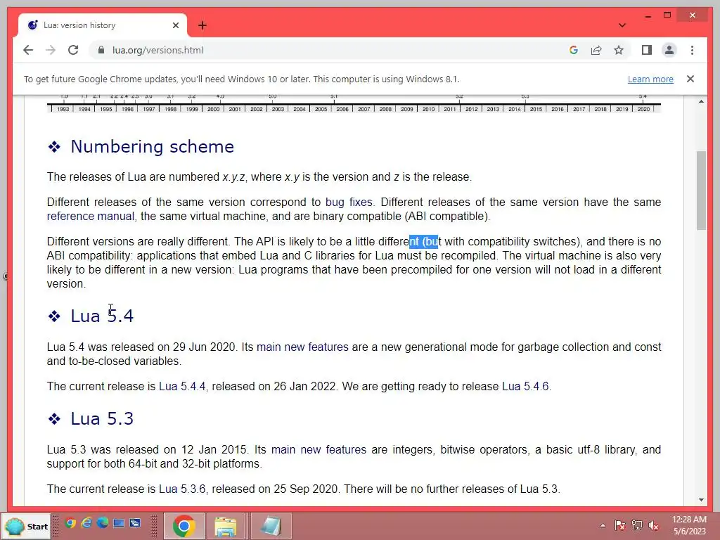View site information via the padlock icon
The image size is (720, 540).
101,50
